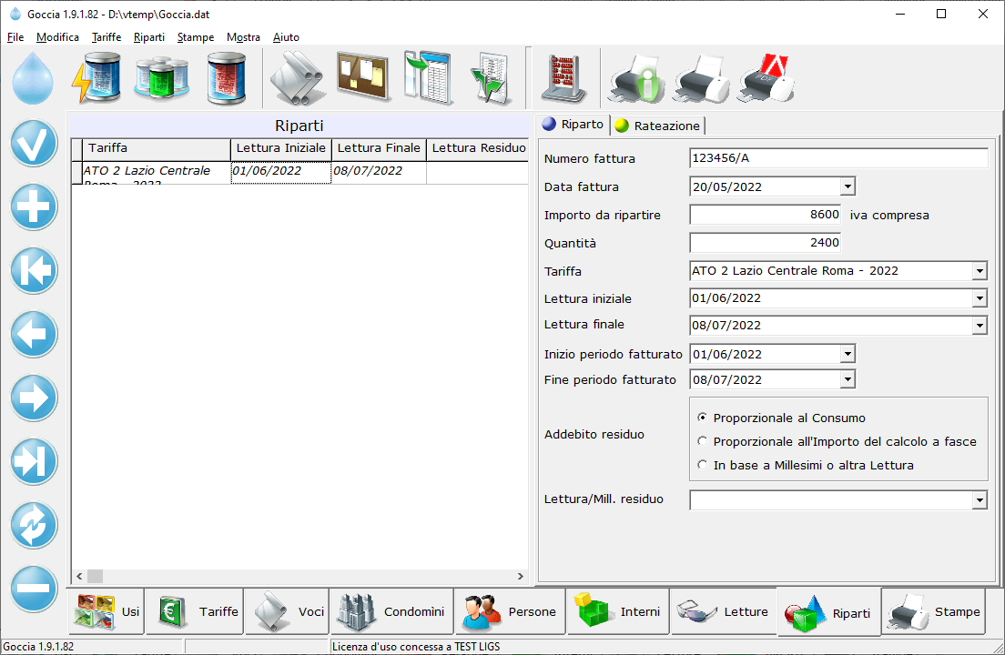Select the 08/07/2022 grid cell

pyautogui.click(x=379, y=172)
